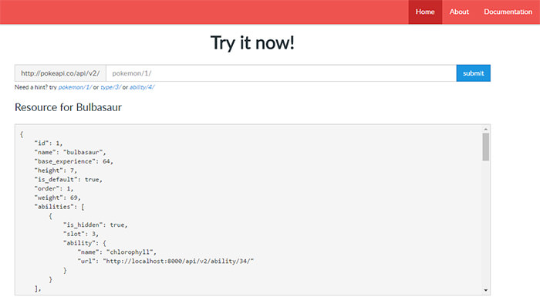Click the "base_experience": 64 JSON line
This screenshot has height=304, width=540.
(x=74, y=161)
